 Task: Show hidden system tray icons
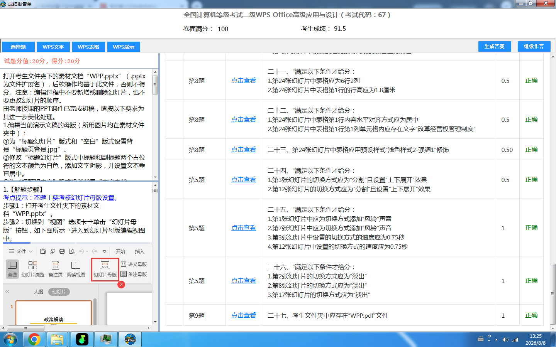[x=497, y=340]
